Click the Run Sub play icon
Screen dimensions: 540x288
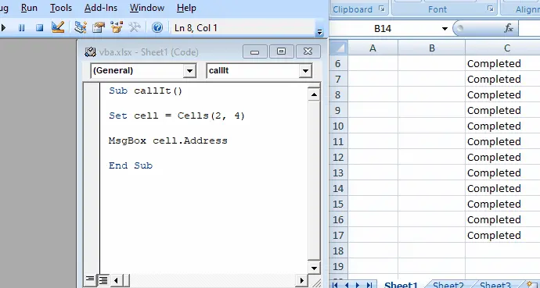[3, 28]
